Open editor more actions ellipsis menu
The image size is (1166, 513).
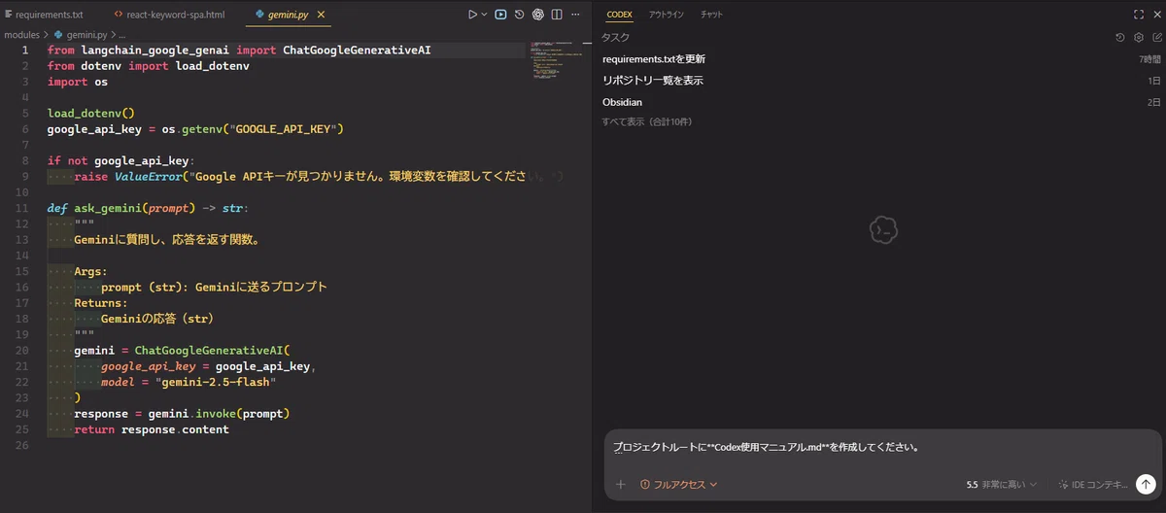tap(574, 15)
